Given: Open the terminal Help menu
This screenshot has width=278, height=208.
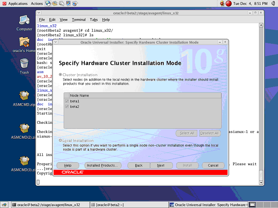Looking at the screenshot, I should (106, 20).
